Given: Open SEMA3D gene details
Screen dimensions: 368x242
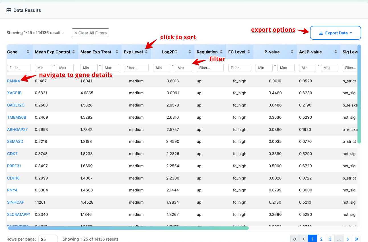Looking at the screenshot, I should [15, 141].
